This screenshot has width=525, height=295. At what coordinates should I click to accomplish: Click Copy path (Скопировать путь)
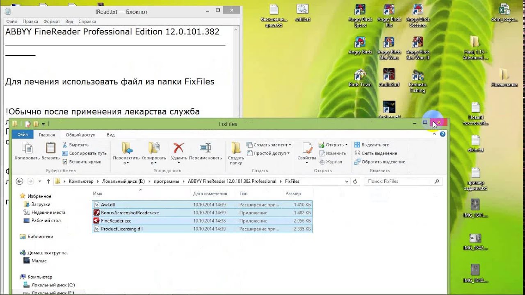point(84,153)
